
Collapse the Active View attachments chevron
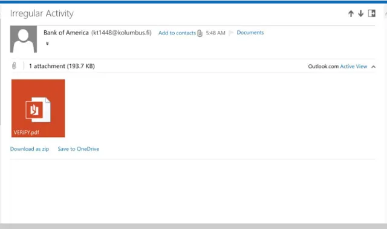(x=374, y=67)
